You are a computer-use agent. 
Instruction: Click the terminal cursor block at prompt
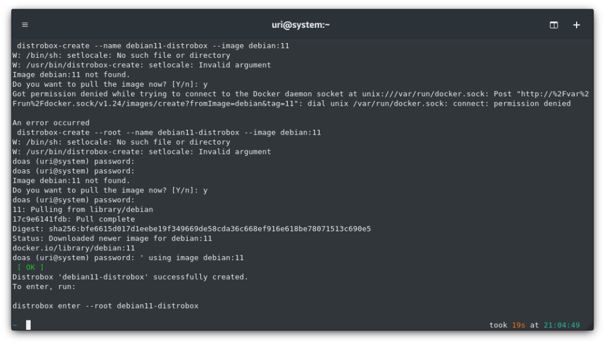click(x=28, y=325)
